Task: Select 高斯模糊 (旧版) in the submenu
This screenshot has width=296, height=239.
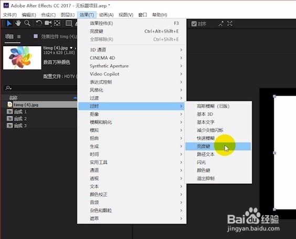Action: (x=218, y=106)
